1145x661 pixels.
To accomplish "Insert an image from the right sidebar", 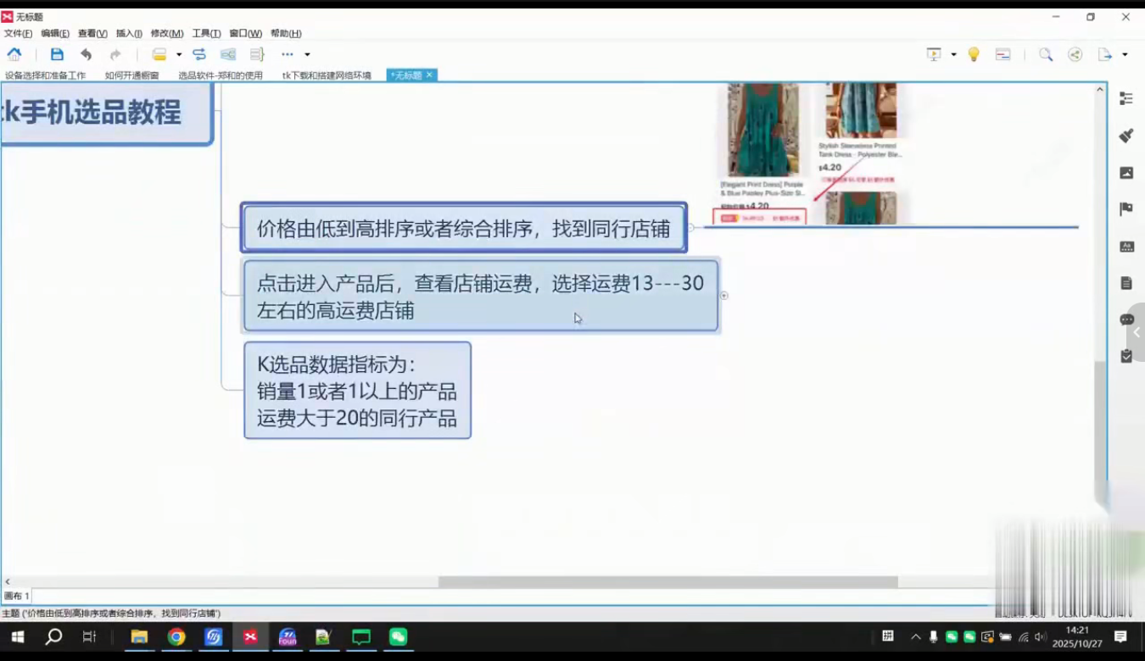I will (1126, 172).
